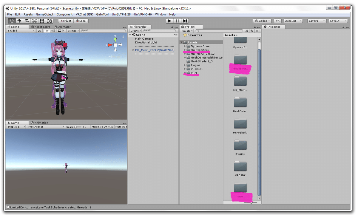This screenshot has height=215, width=358.
Task: Open the File menu
Action: pyautogui.click(x=10, y=14)
